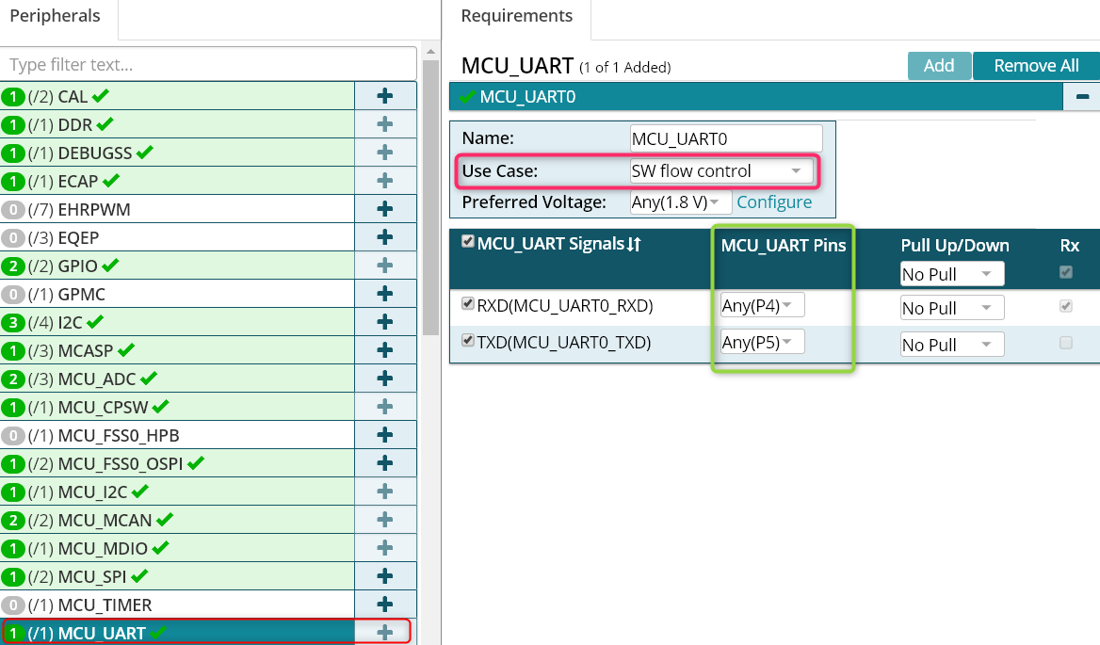Click the Remove All button
The width and height of the screenshot is (1100, 645).
(x=1036, y=65)
